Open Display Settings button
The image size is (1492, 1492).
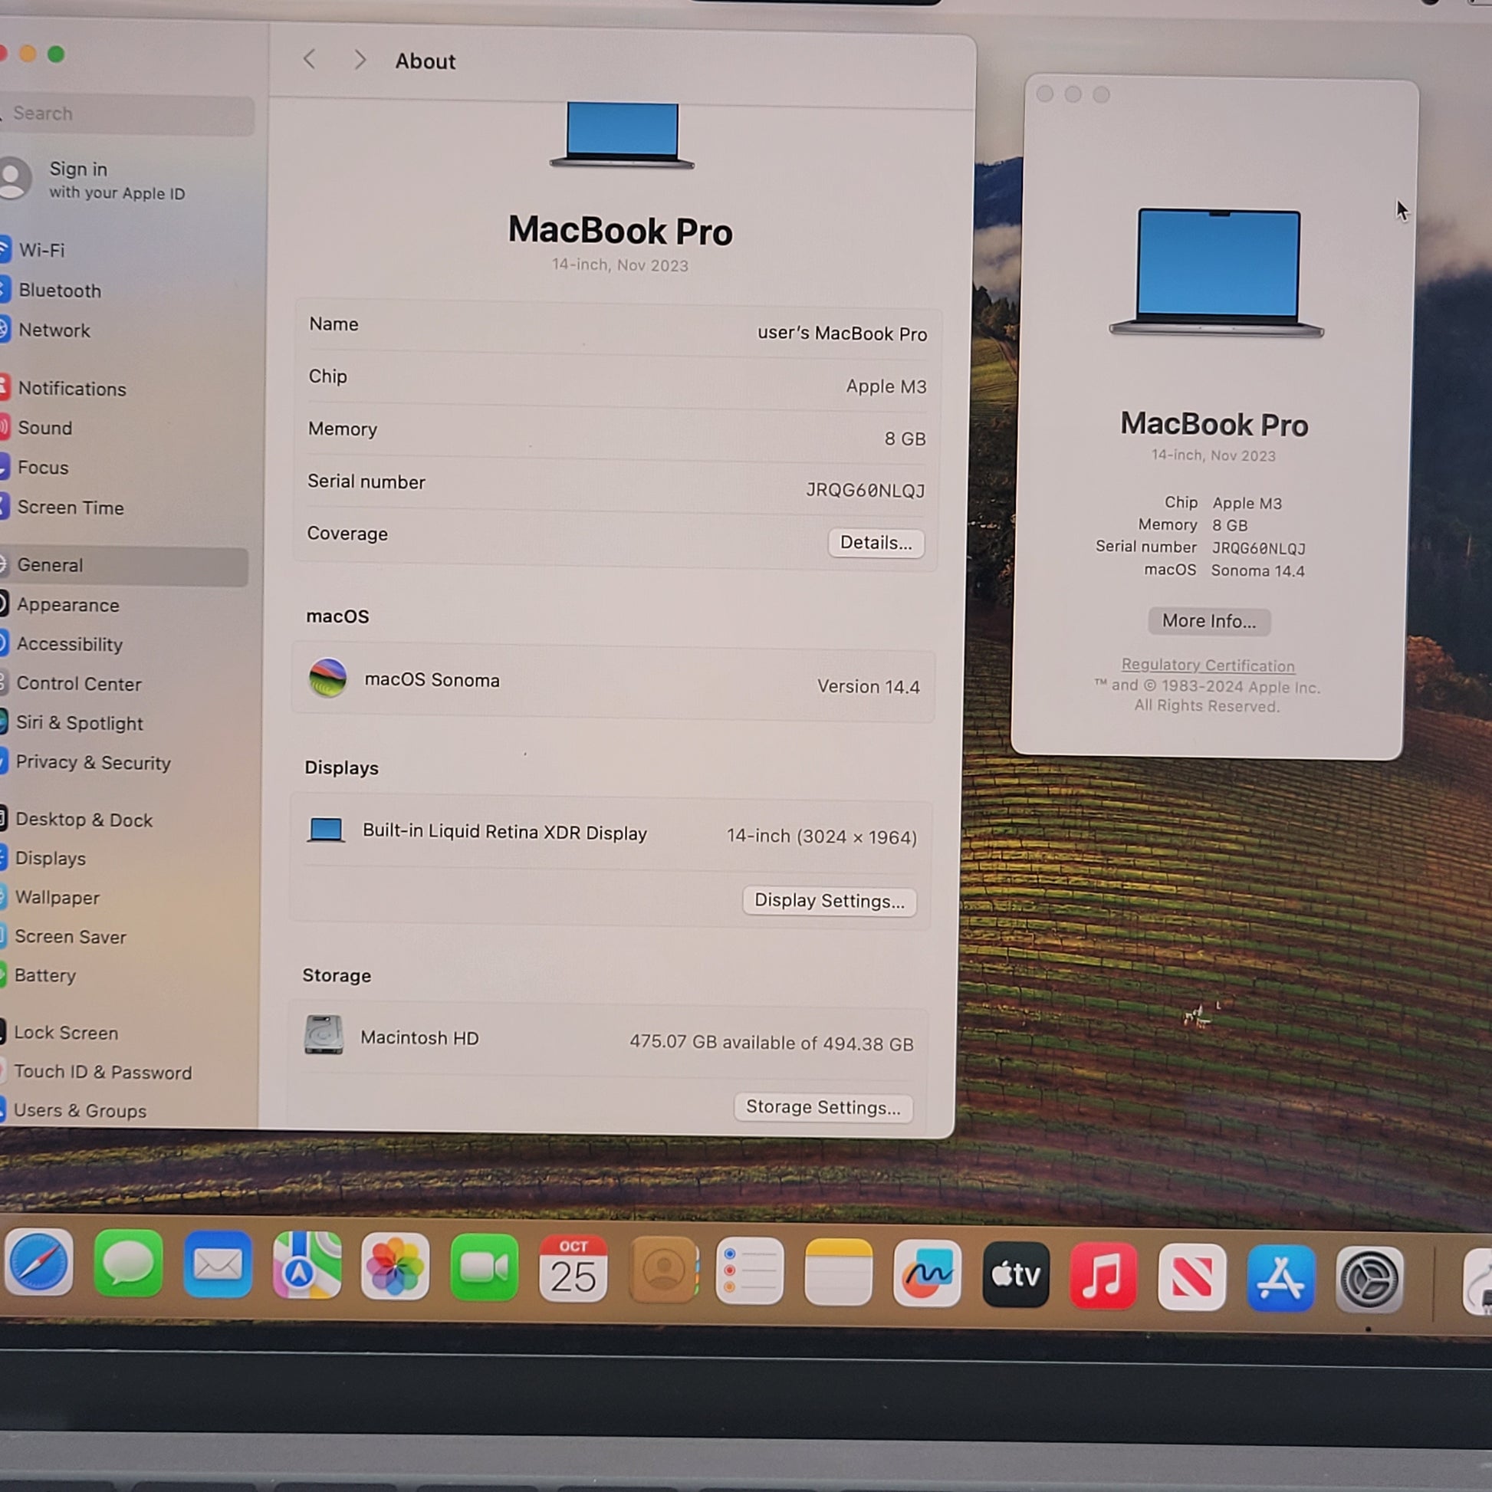pos(829,900)
